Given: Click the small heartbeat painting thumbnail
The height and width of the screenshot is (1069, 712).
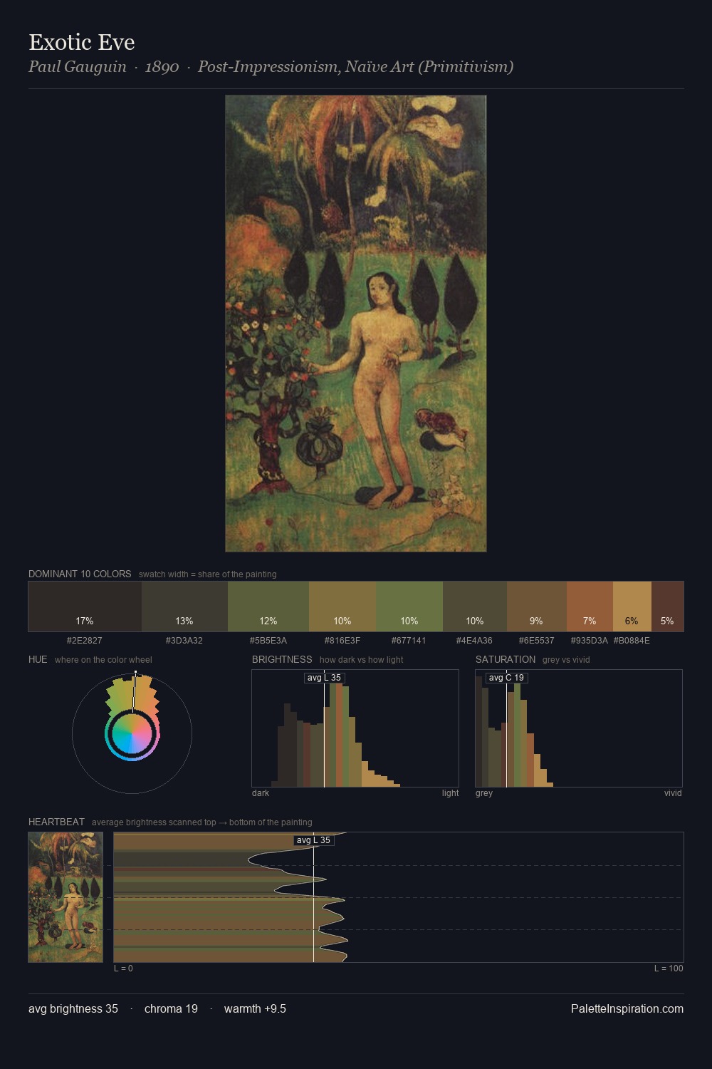Looking at the screenshot, I should coord(66,897).
